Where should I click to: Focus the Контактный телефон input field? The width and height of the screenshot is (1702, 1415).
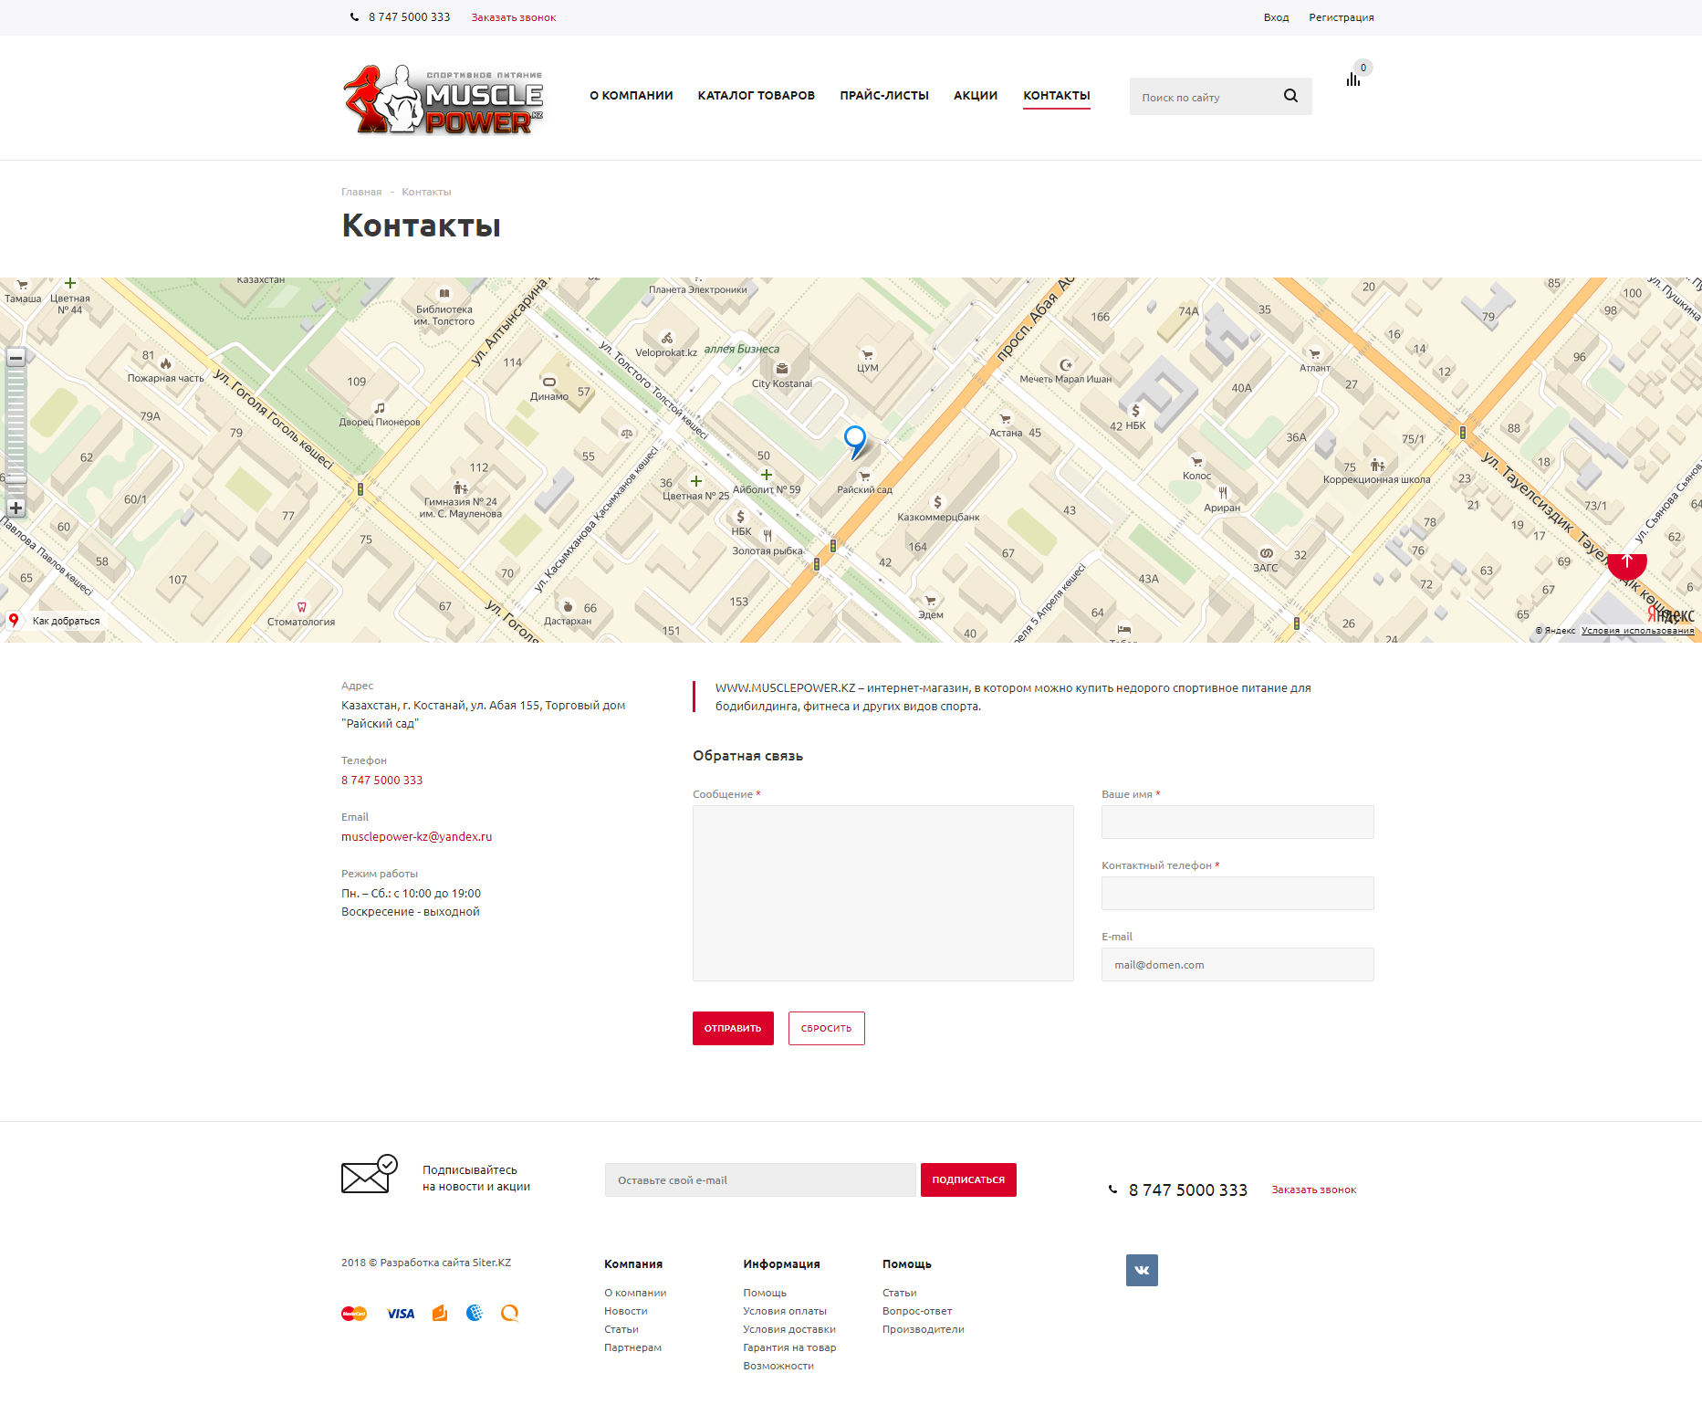1237,893
